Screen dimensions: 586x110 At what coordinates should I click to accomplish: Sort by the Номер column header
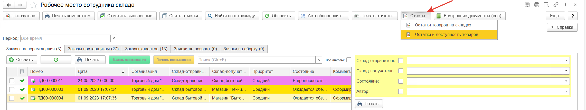[x=51, y=72]
